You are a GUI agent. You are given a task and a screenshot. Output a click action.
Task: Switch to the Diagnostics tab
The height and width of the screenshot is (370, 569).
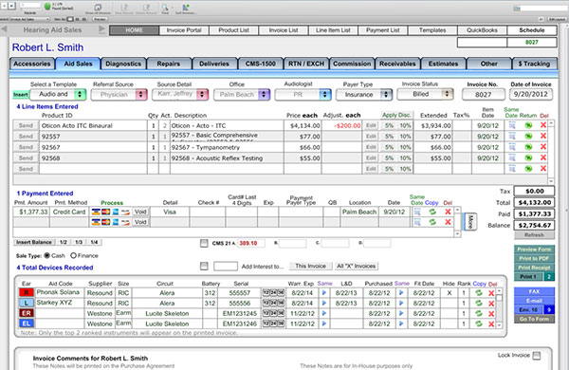pos(123,64)
